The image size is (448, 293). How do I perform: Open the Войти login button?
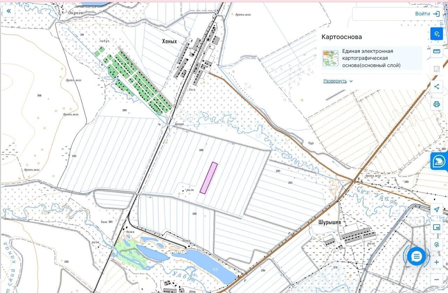point(427,14)
